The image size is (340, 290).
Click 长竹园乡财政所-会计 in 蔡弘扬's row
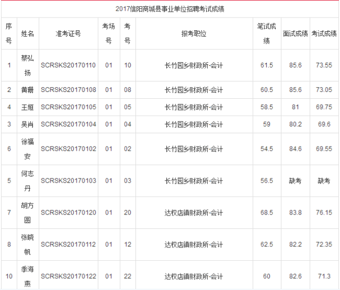pos(193,65)
